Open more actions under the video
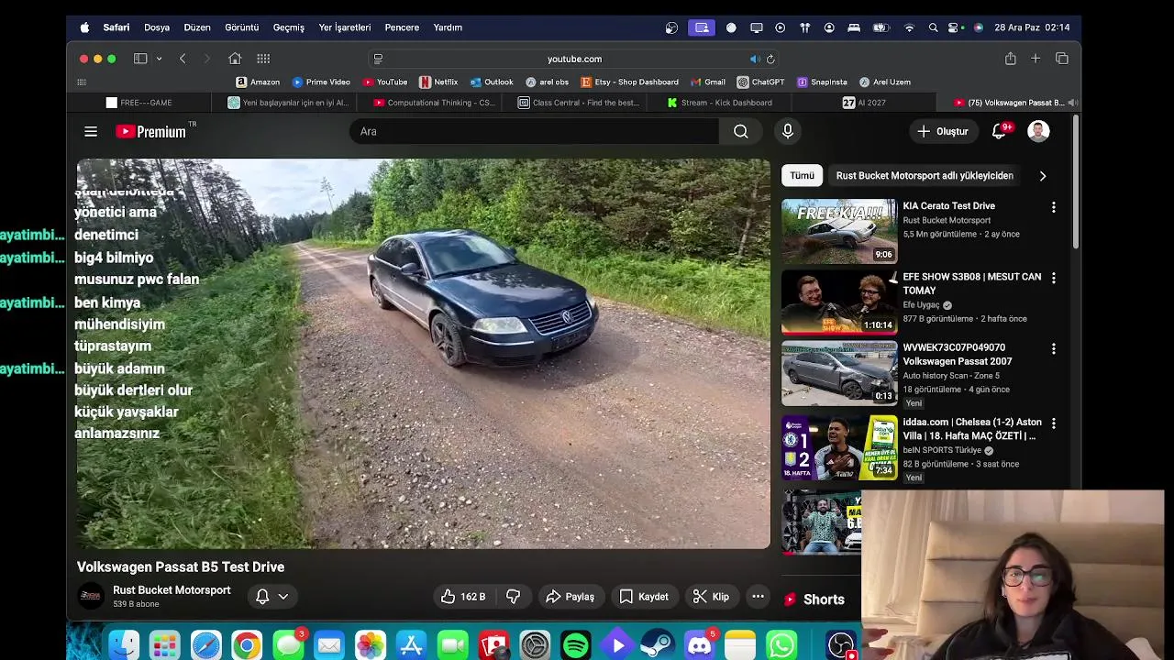 tap(758, 597)
